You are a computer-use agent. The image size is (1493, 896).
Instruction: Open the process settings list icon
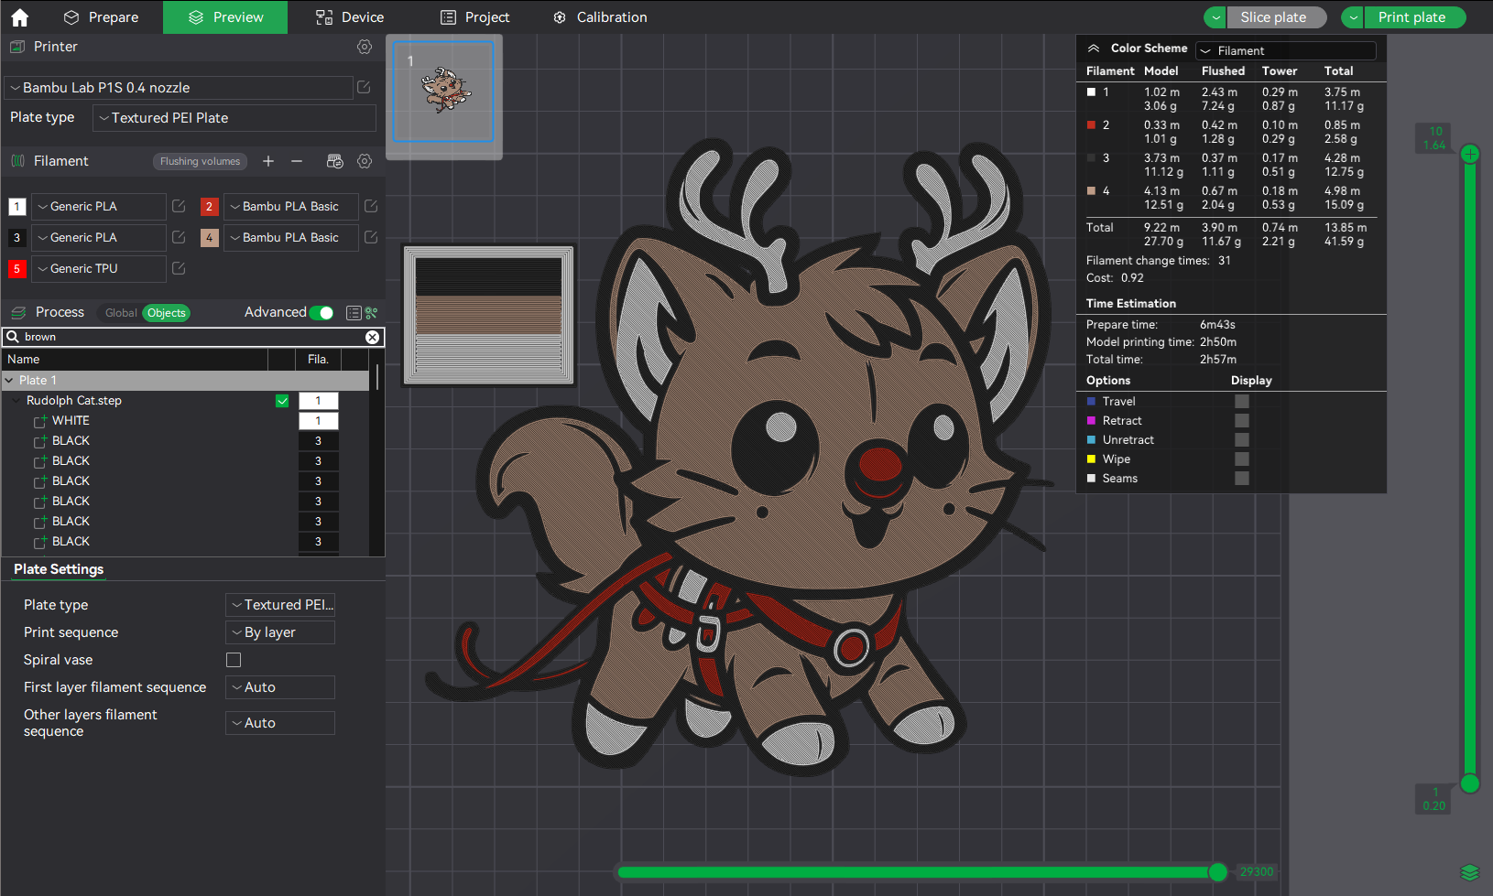click(x=354, y=313)
